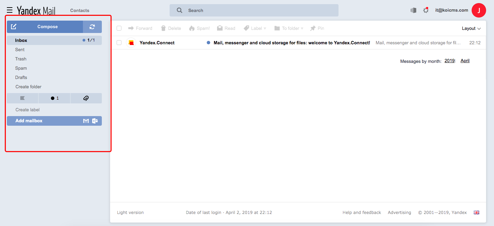Change language via the UK flag icon

[x=476, y=213]
